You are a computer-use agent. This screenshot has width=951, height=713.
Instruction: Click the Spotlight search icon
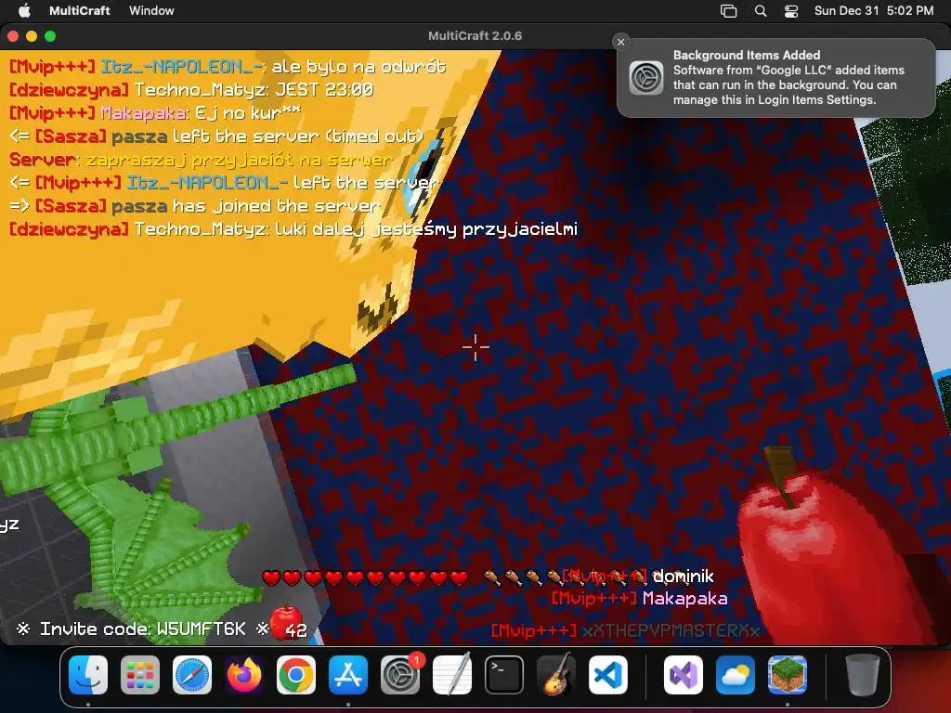[761, 11]
